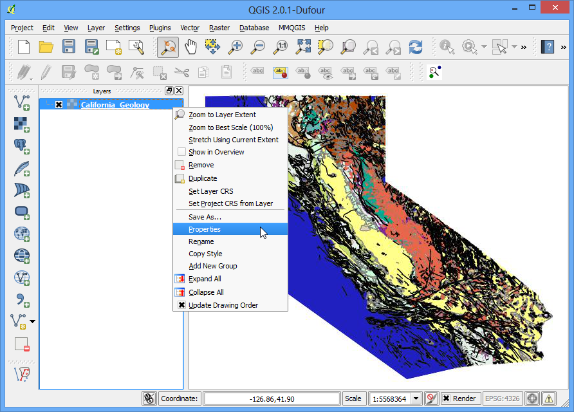This screenshot has height=412, width=574.
Task: Select the Identify Features tool
Action: [x=447, y=47]
